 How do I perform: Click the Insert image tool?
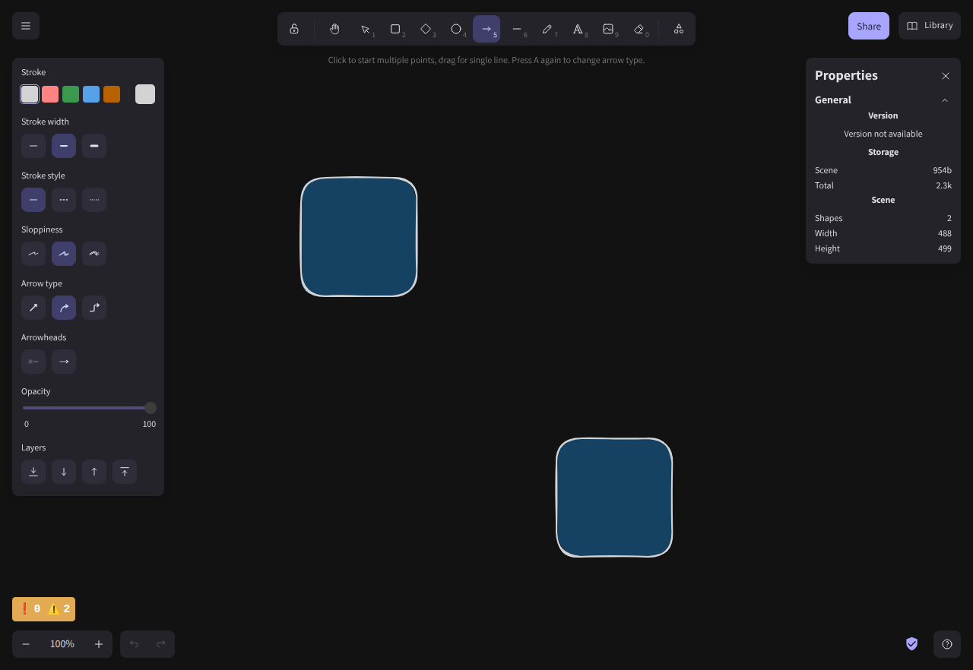[608, 29]
